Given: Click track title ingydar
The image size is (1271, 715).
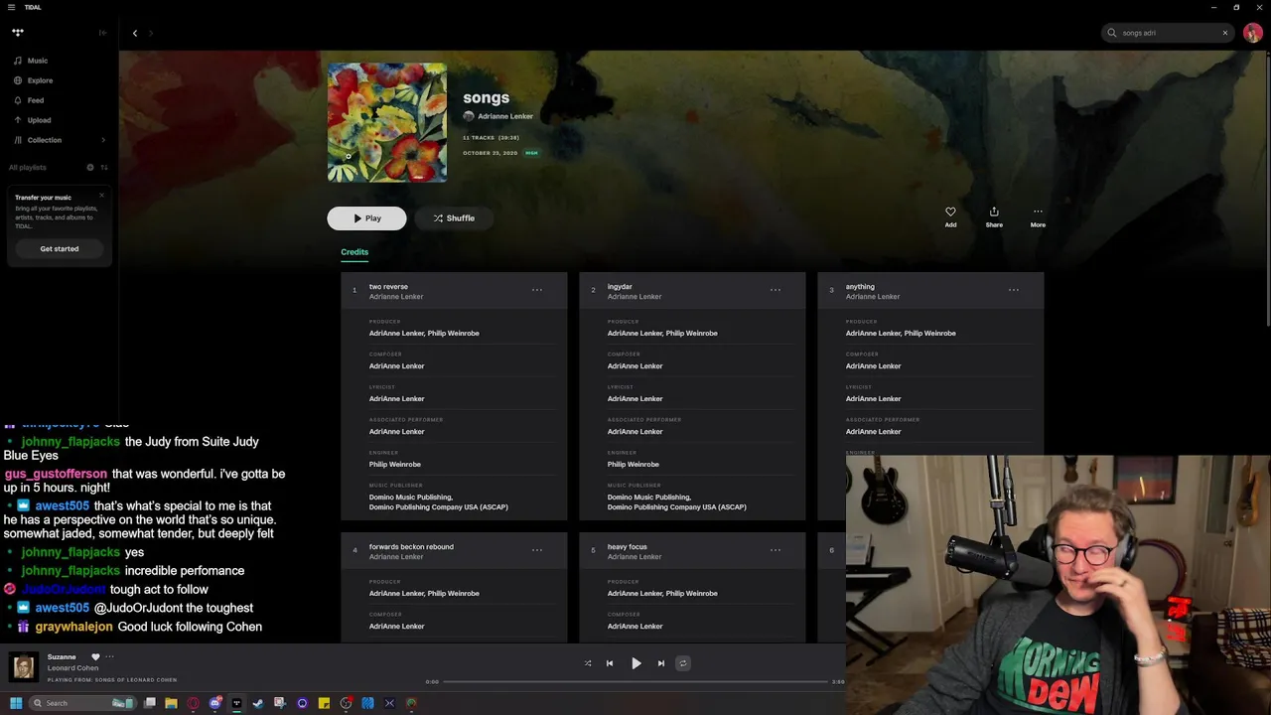Looking at the screenshot, I should (620, 287).
